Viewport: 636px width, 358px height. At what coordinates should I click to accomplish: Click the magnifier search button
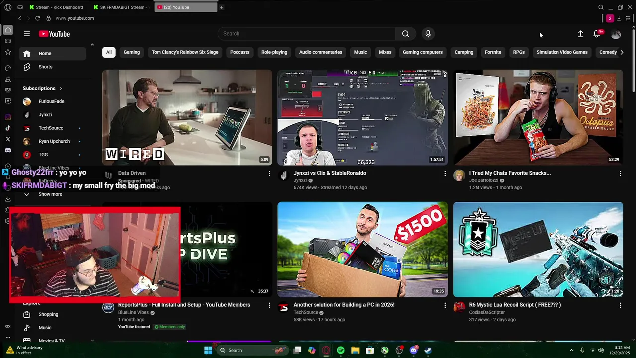click(406, 34)
